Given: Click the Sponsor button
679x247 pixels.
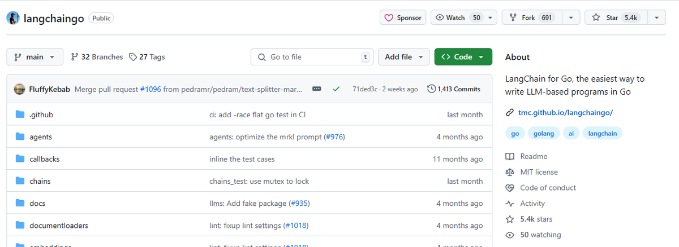Looking at the screenshot, I should 403,17.
